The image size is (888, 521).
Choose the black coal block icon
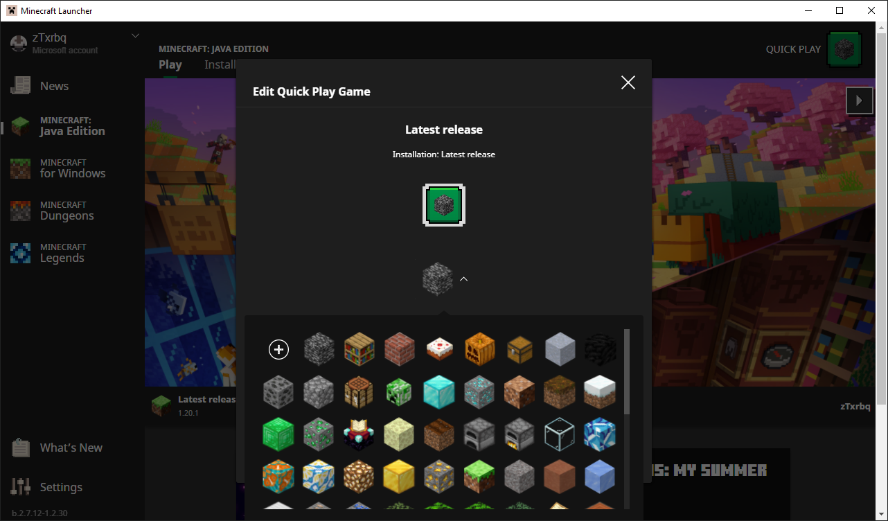click(600, 350)
